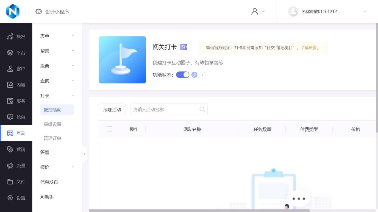The width and height of the screenshot is (378, 212).
Task: Click the 添加活动 button
Action: [112, 110]
